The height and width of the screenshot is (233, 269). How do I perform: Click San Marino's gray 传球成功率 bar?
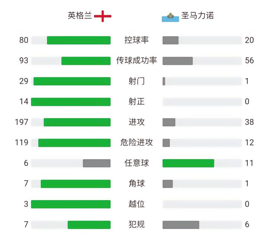point(177,61)
